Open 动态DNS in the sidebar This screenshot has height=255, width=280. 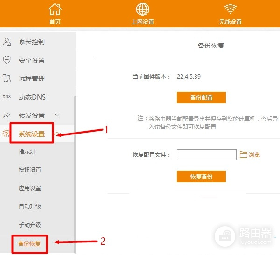[x=32, y=97]
